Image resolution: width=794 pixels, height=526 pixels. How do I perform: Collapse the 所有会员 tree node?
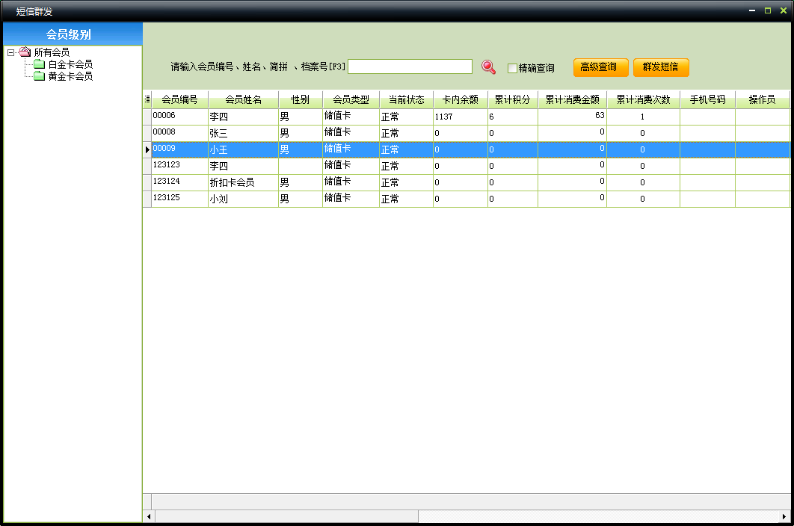click(10, 52)
